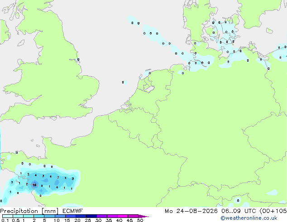Select the Precipitation [mm] title text
The height and width of the screenshot is (222, 287).
pyautogui.click(x=29, y=211)
